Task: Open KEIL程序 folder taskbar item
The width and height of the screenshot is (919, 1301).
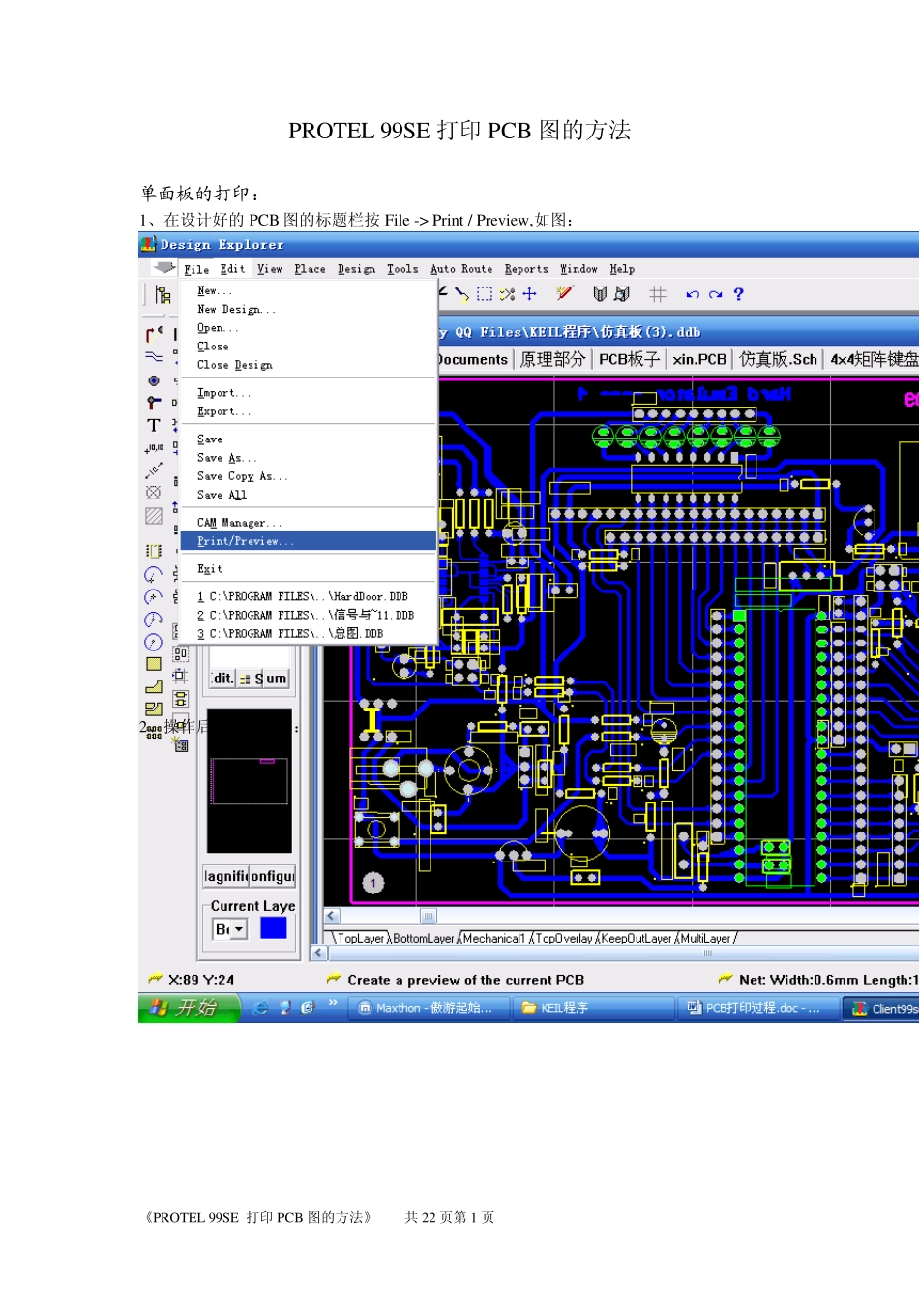Action: click(593, 1008)
